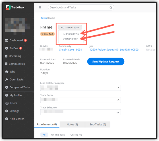Clear the Trade Super field

click(118, 100)
